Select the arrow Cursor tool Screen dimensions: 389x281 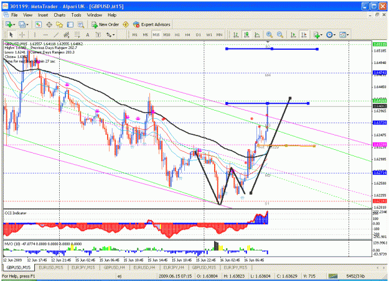(11, 35)
